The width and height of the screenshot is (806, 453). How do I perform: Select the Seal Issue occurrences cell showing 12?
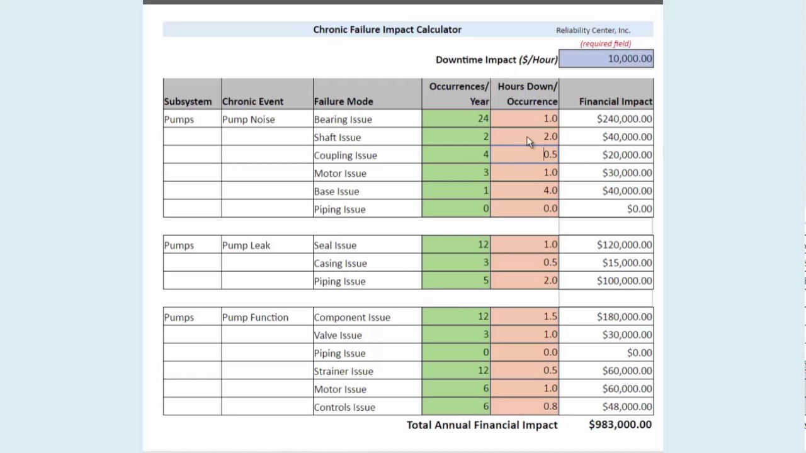tap(456, 245)
